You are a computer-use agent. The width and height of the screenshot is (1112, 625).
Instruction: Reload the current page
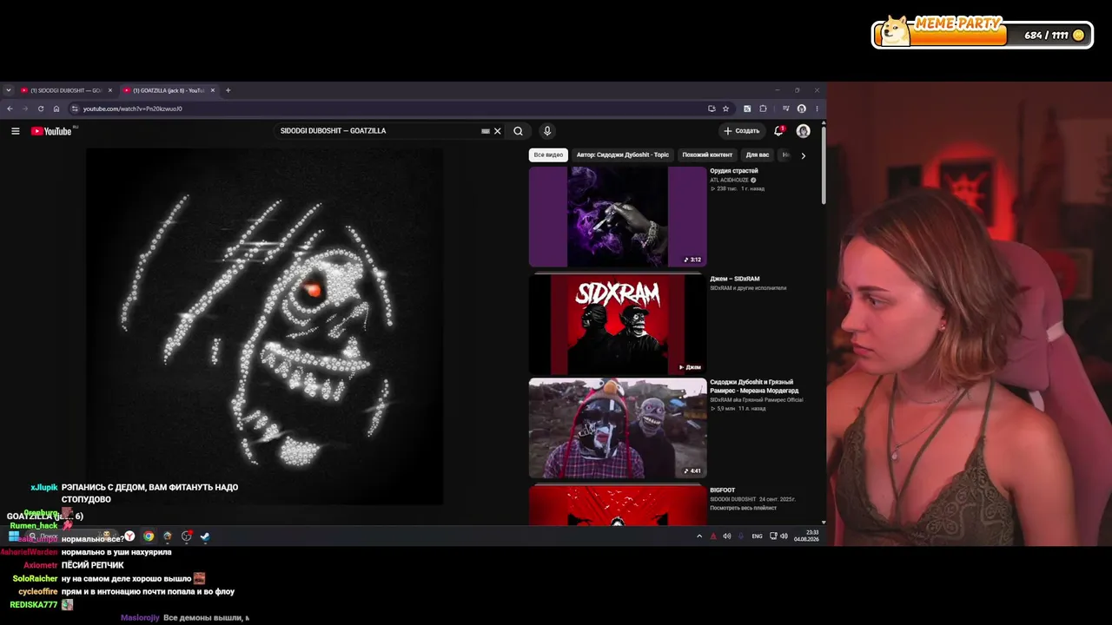coord(41,109)
